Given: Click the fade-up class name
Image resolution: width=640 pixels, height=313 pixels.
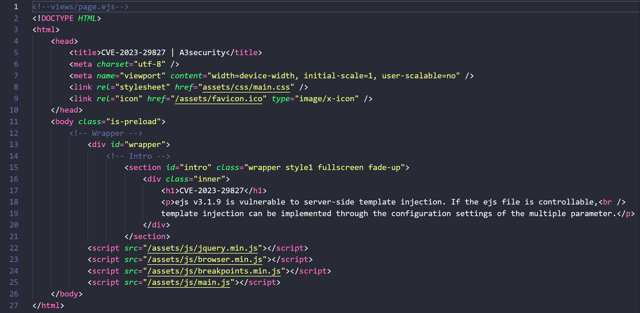Looking at the screenshot, I should coord(384,167).
